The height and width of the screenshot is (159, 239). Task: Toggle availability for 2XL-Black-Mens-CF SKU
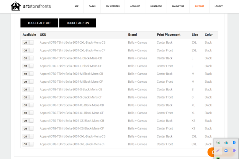coord(28,50)
